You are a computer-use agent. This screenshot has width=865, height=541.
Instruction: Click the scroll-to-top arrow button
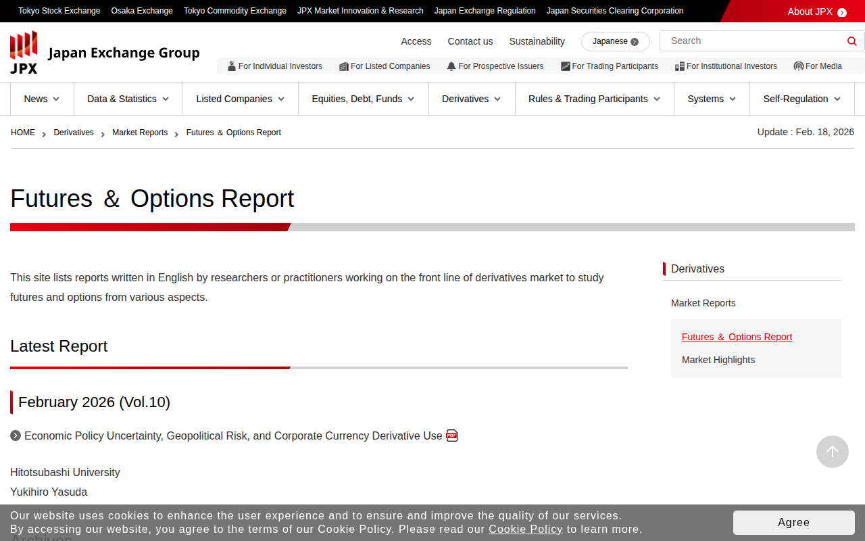(832, 452)
